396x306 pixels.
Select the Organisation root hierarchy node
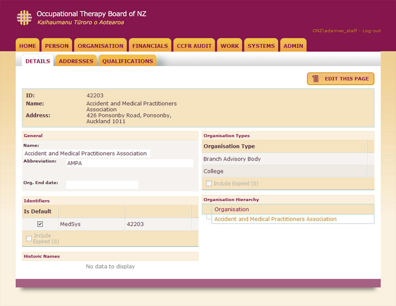231,209
